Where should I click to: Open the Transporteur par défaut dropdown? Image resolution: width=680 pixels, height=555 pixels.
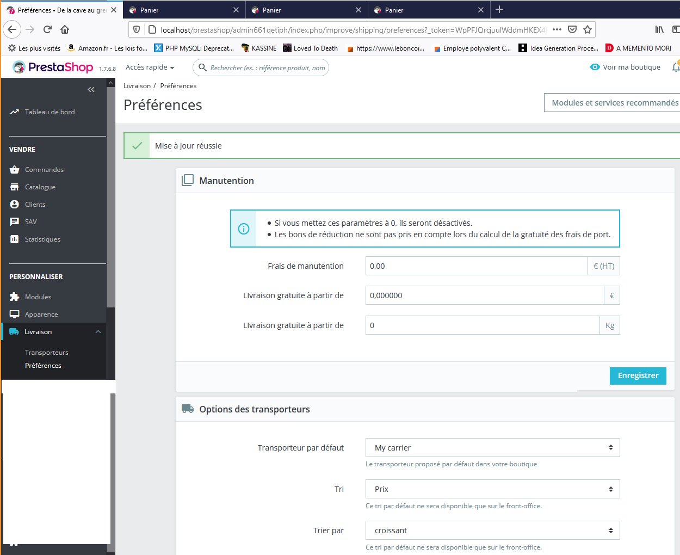[493, 448]
